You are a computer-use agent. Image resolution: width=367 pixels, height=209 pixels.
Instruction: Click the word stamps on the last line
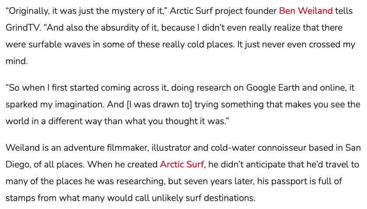(20, 198)
